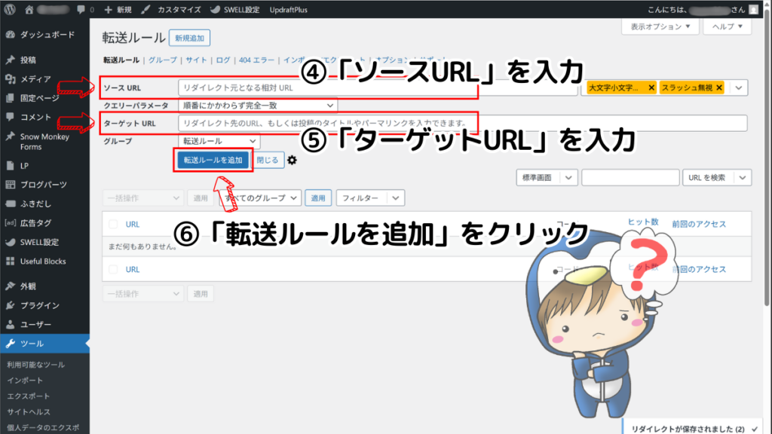Viewport: 772px width, 434px height.
Task: Tick select-all checkbox in table footer
Action: [x=113, y=269]
